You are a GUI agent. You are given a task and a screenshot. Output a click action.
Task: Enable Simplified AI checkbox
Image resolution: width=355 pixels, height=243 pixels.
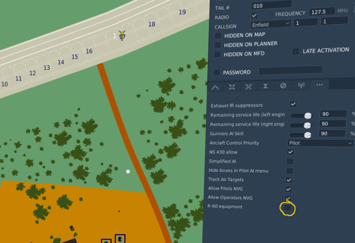click(x=290, y=161)
